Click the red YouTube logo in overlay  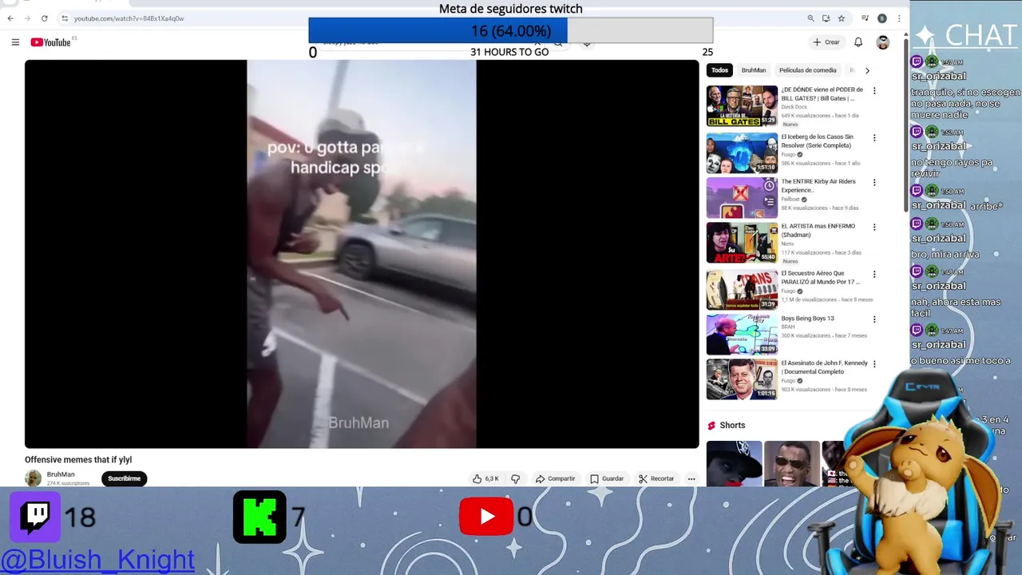click(486, 517)
